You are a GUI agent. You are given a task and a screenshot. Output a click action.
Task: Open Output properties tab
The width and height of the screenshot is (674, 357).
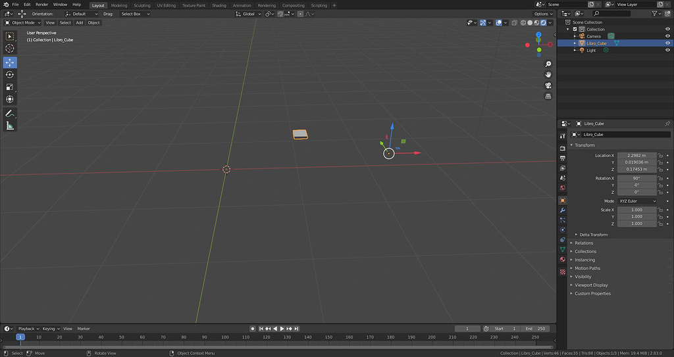pyautogui.click(x=562, y=158)
